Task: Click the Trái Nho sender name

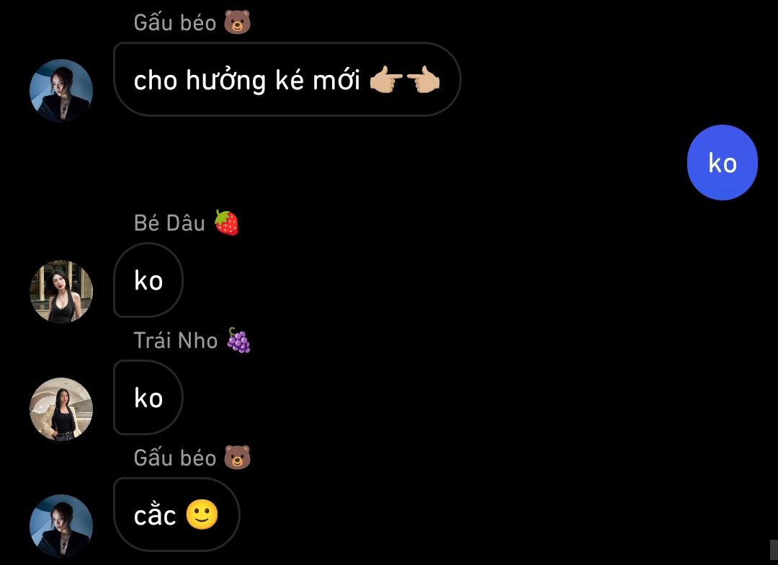Action: click(x=176, y=341)
